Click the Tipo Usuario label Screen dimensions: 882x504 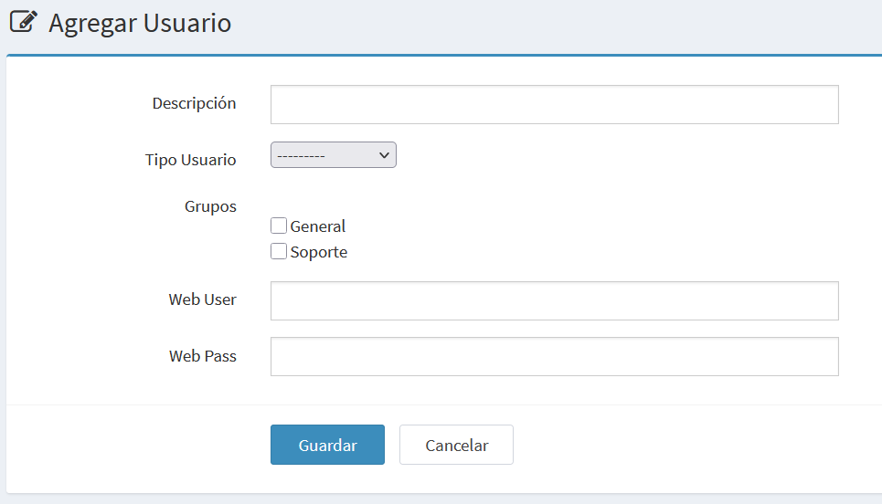191,160
